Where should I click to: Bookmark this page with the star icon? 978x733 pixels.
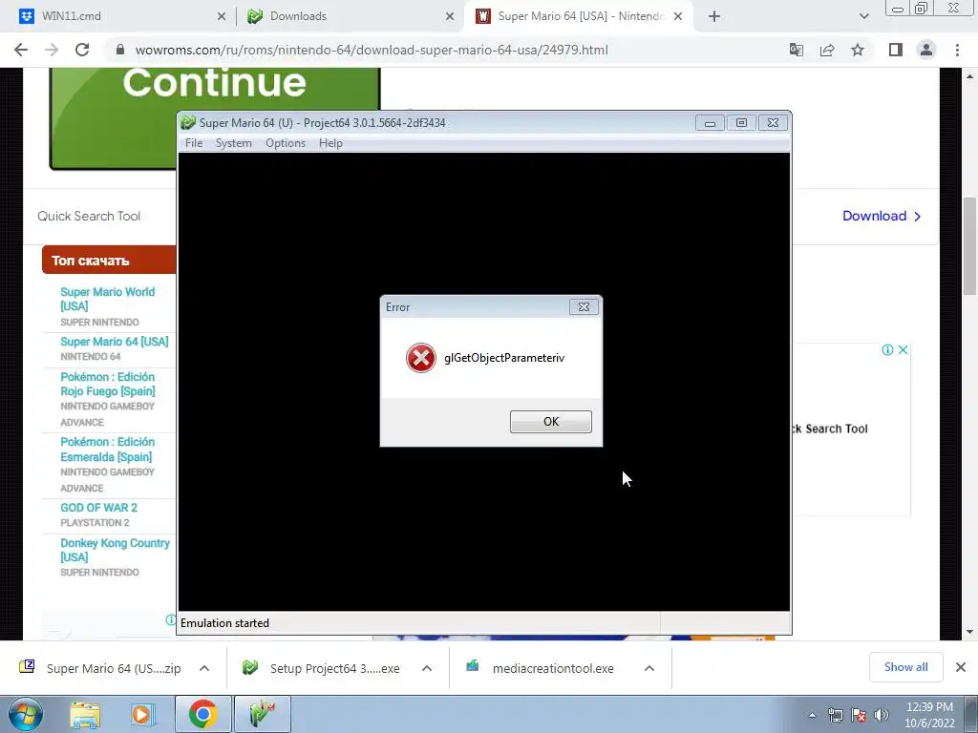tap(858, 50)
